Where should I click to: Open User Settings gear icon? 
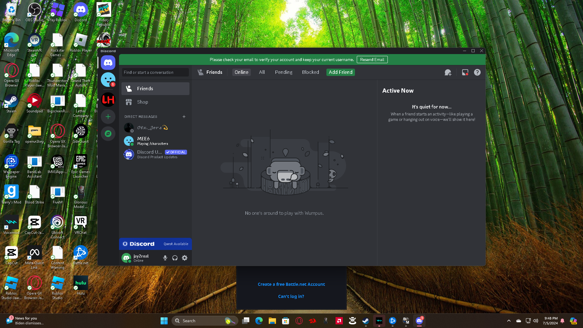pyautogui.click(x=185, y=258)
